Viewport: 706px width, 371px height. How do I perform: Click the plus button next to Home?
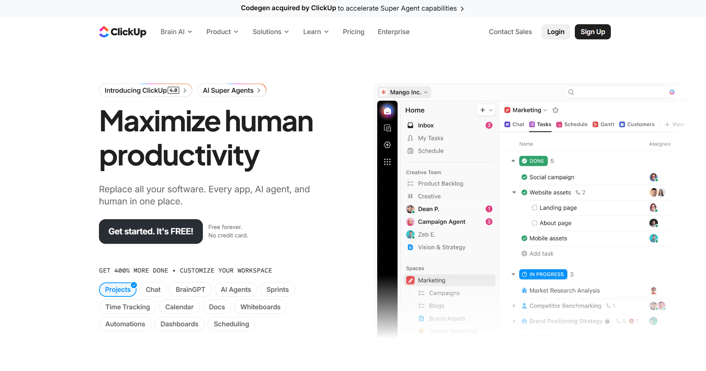[x=483, y=110]
